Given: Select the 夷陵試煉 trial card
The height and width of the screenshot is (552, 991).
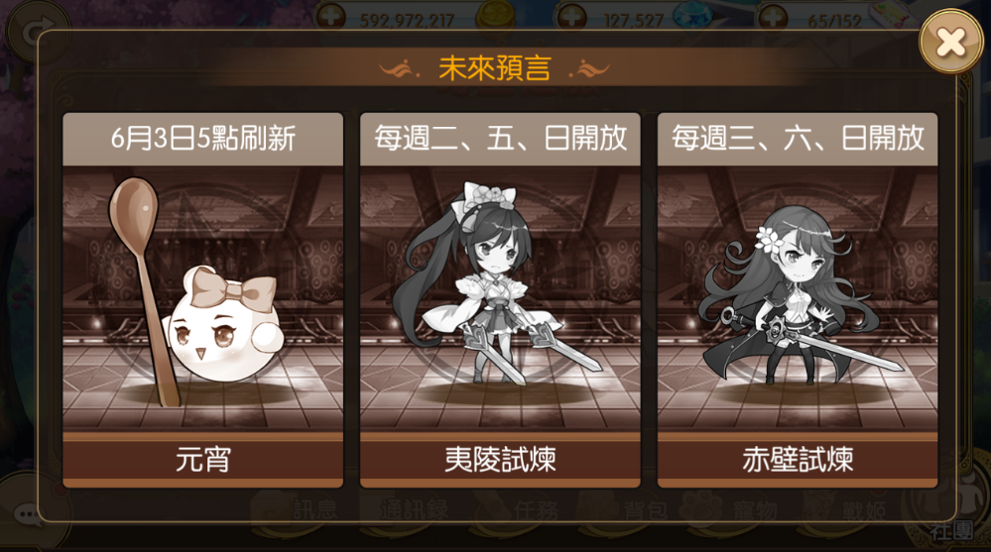Looking at the screenshot, I should (500, 300).
